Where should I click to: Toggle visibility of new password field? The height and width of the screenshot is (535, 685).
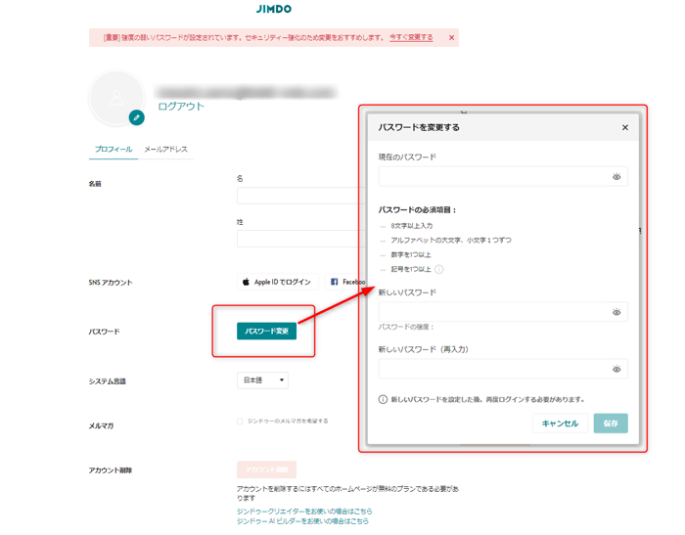(x=616, y=312)
